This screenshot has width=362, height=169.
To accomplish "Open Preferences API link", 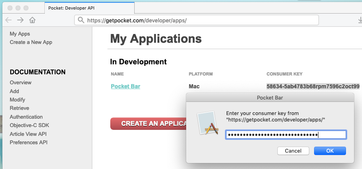I will coord(29,143).
